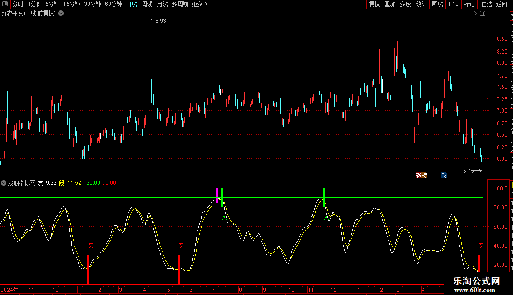Add stock with +自选 button

pyautogui.click(x=485, y=4)
